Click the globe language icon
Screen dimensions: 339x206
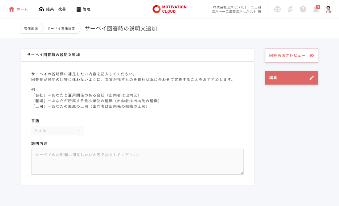(x=277, y=9)
